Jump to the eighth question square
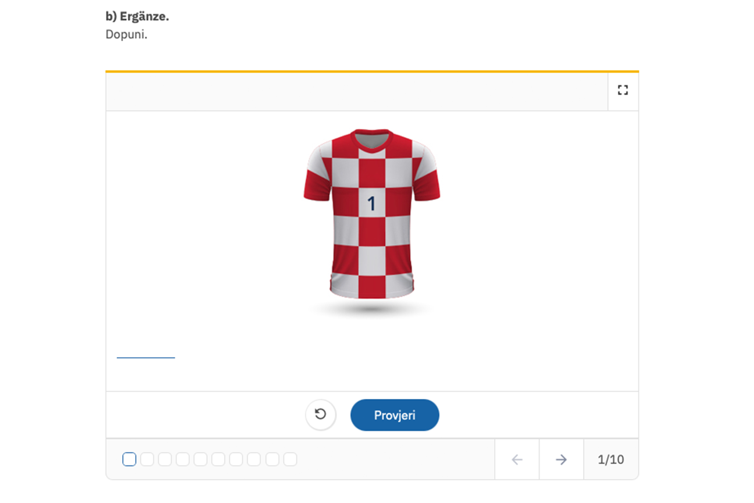The width and height of the screenshot is (754, 503). pyautogui.click(x=254, y=459)
